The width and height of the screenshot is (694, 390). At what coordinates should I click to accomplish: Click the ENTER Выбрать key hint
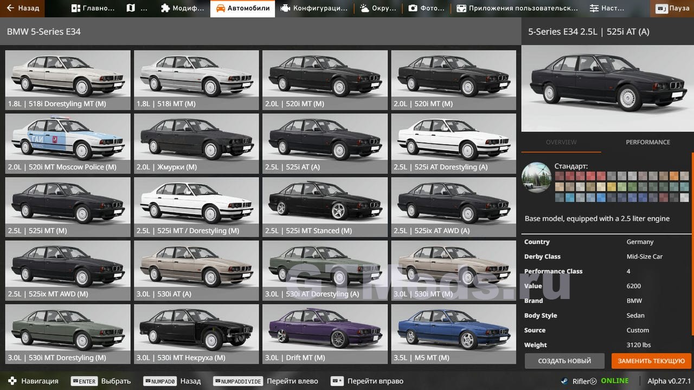point(101,381)
